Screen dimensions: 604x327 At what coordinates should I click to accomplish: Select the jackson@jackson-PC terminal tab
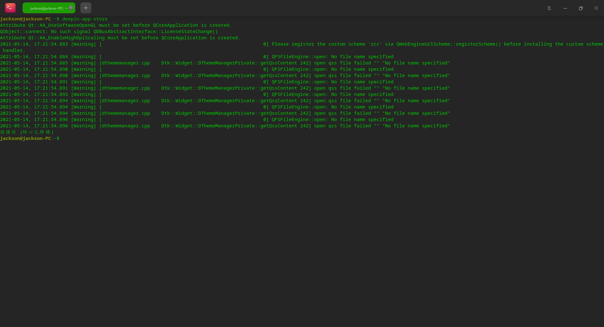[47, 8]
